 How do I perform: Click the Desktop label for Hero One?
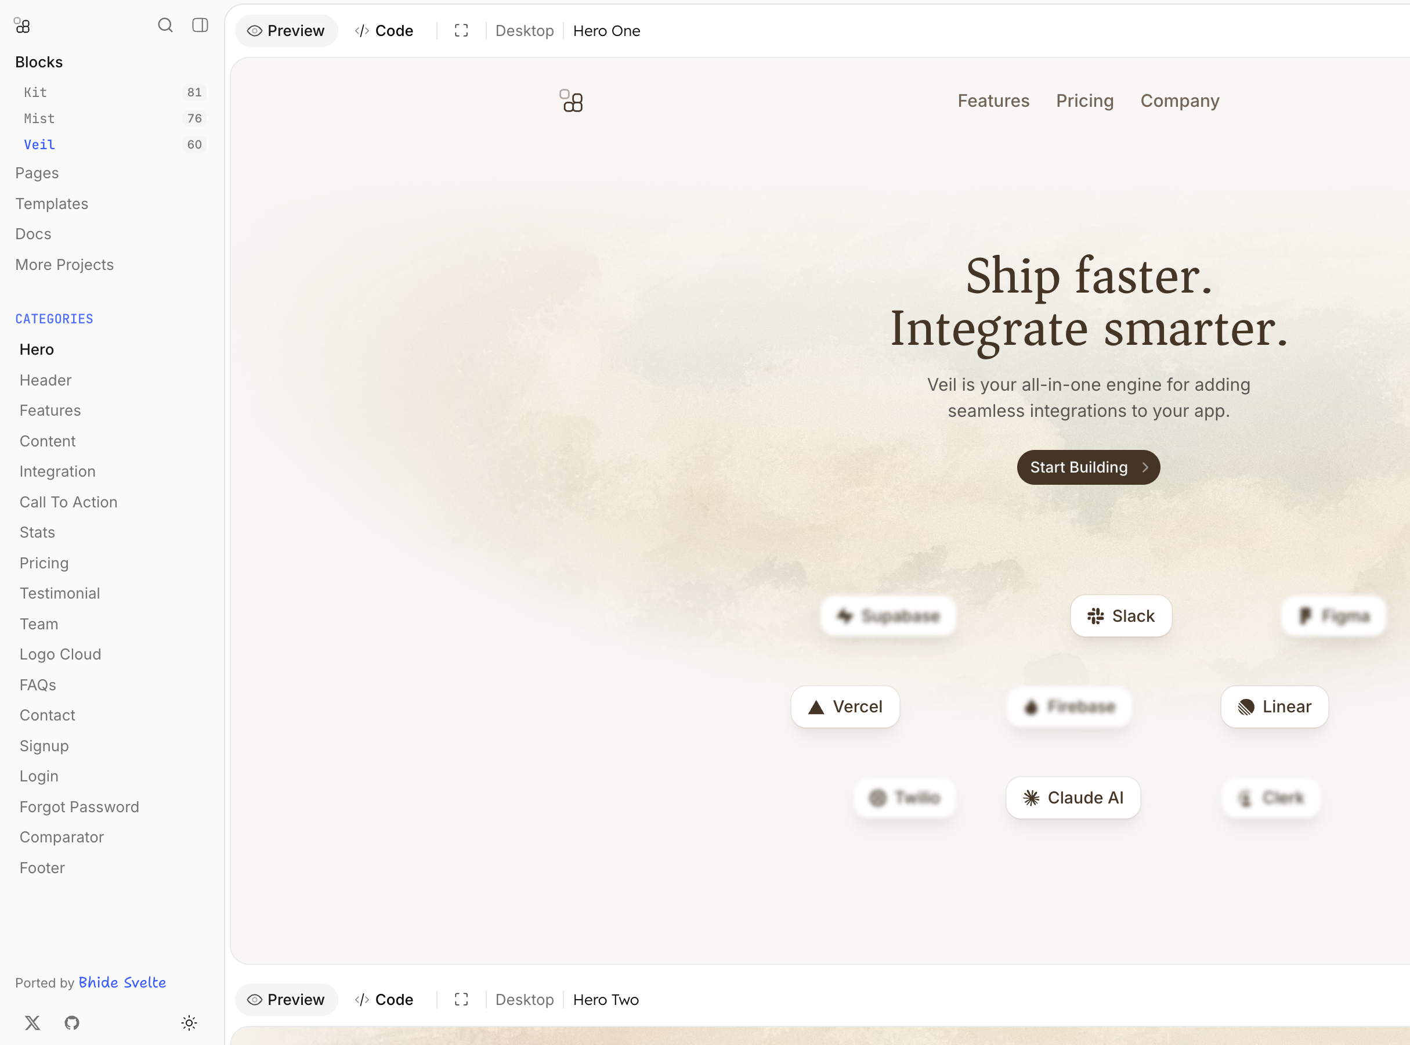[x=524, y=30]
